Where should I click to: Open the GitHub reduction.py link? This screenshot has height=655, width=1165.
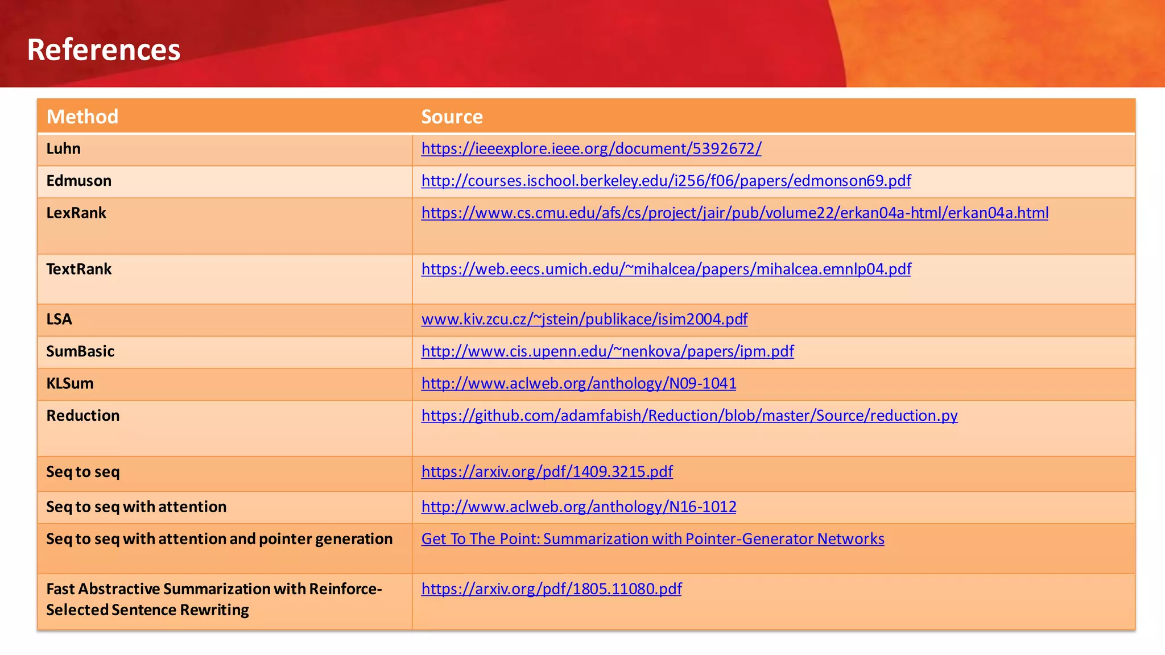(689, 416)
